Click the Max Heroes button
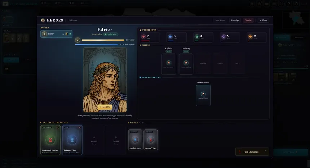Image resolution: width=310 pixels, height=168 pixels. 220,21
